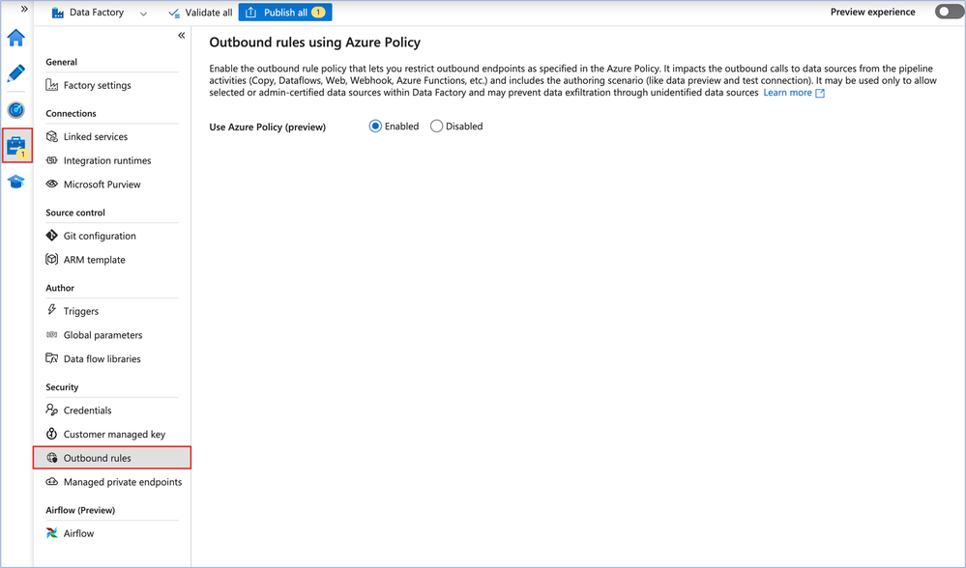Click the Validate all icon
This screenshot has height=568, width=966.
[174, 13]
